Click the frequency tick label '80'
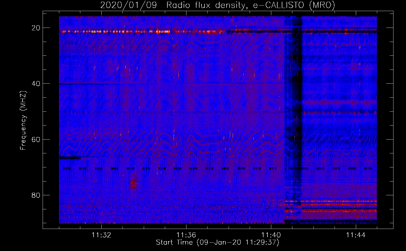The image size is (406, 251). tap(36, 195)
